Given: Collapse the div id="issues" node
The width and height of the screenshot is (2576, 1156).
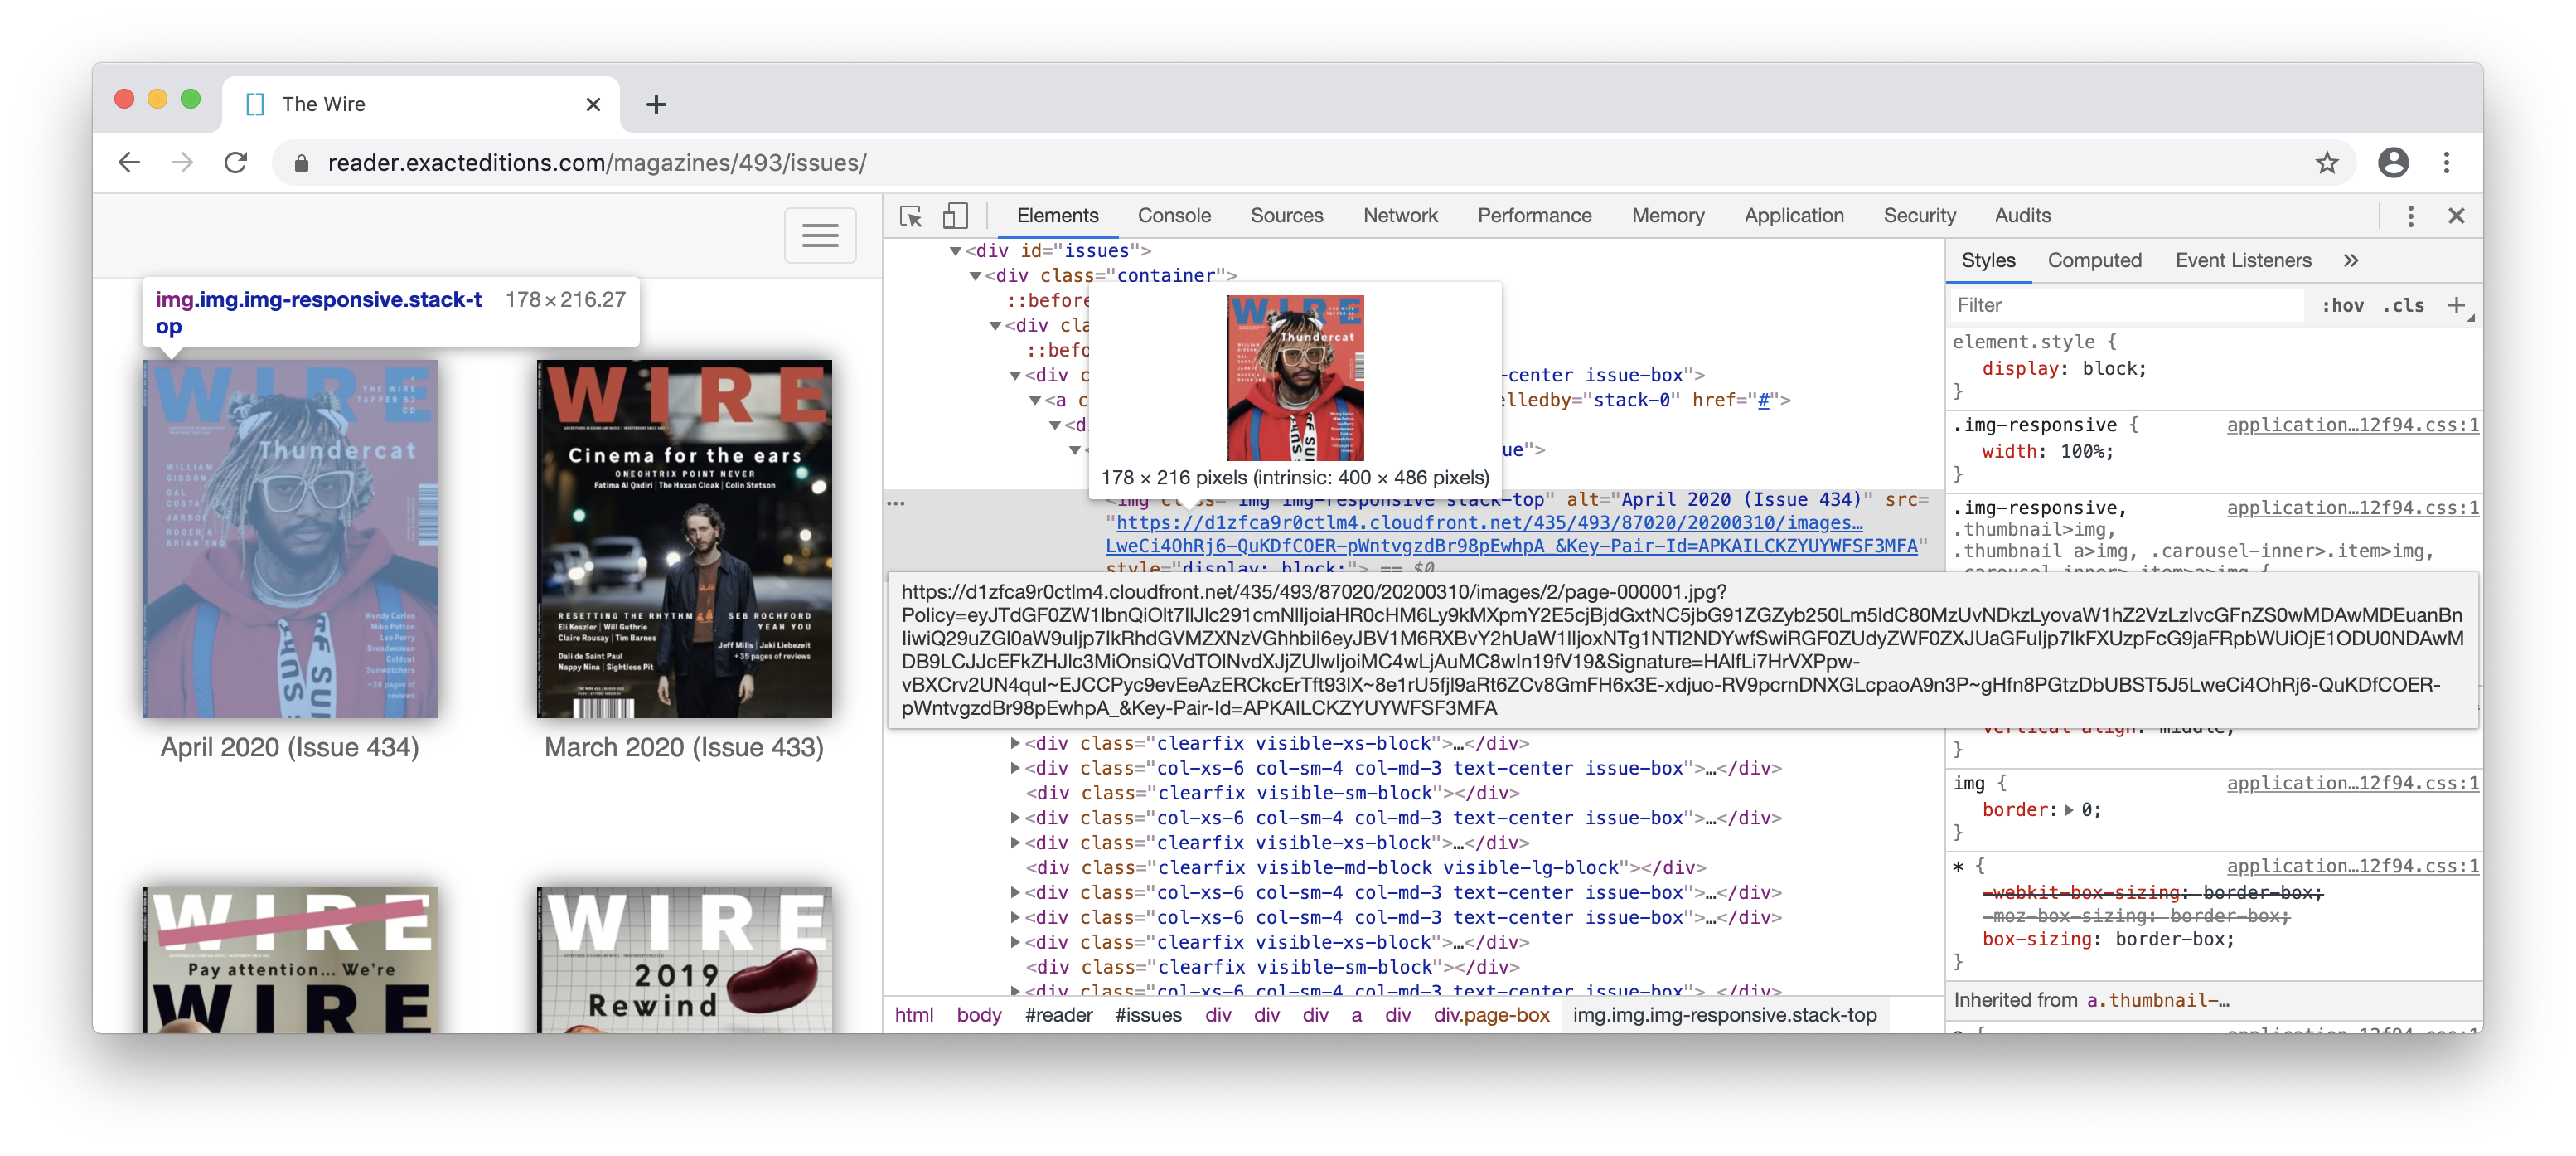Looking at the screenshot, I should point(955,251).
